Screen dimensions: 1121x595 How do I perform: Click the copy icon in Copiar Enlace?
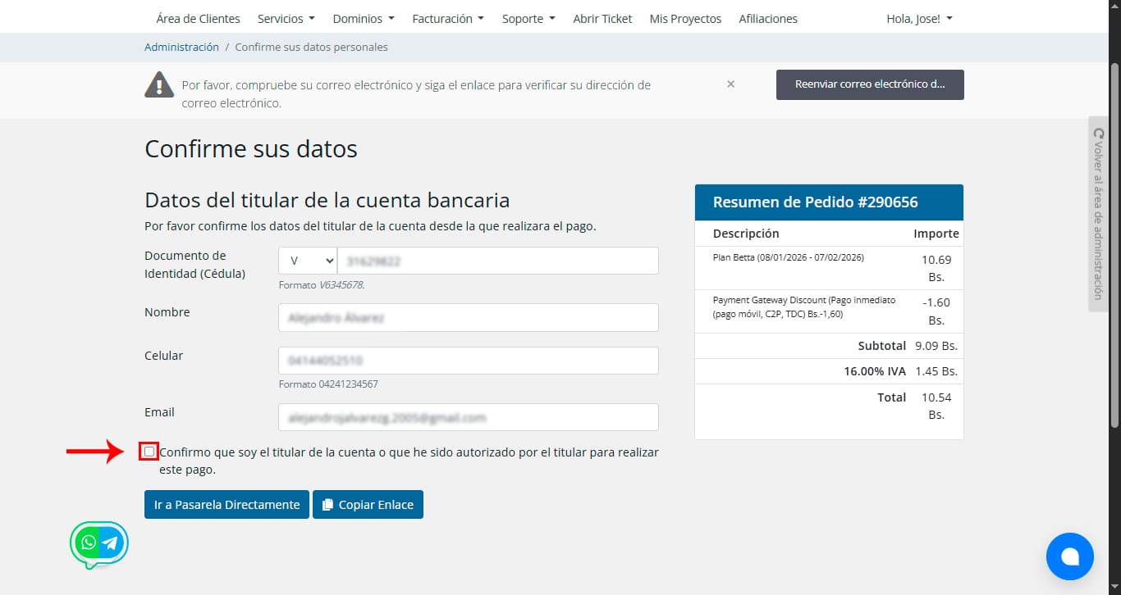tap(328, 505)
